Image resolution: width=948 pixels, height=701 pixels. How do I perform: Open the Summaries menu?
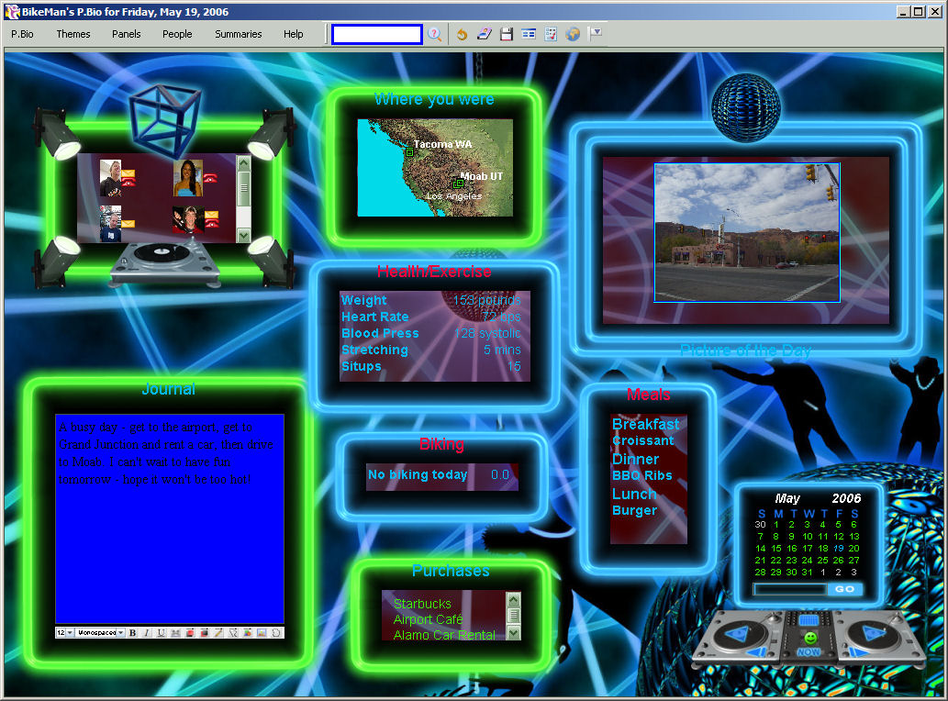click(239, 34)
